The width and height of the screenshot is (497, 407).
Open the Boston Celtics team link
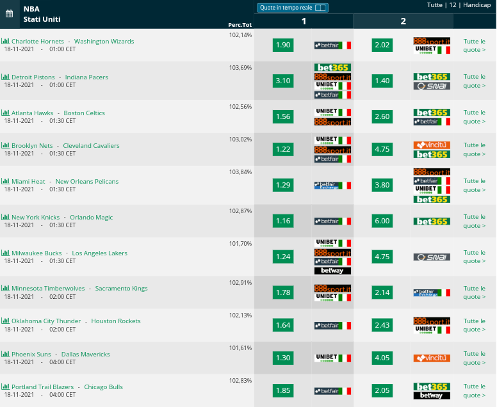84,113
